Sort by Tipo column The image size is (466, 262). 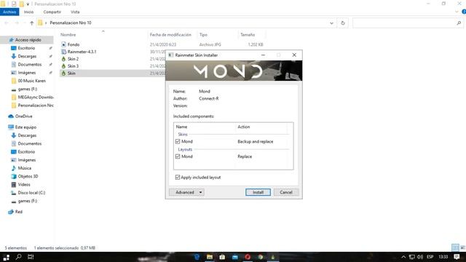pyautogui.click(x=203, y=35)
